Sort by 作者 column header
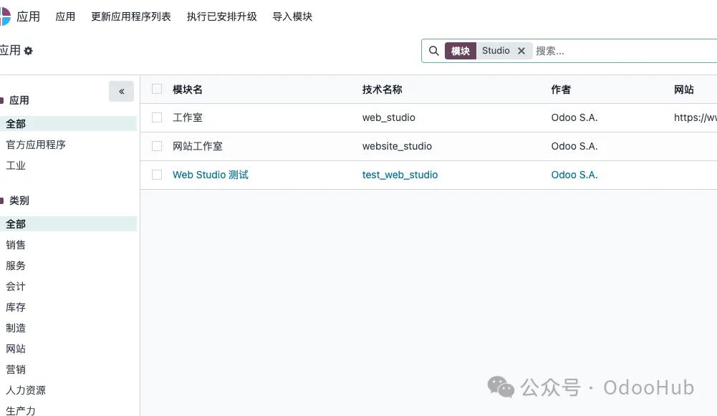Viewport: 717px width, 416px height. [561, 89]
